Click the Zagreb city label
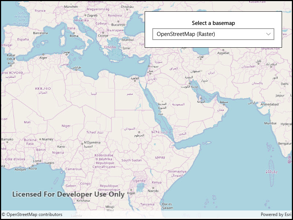 [92, 15]
